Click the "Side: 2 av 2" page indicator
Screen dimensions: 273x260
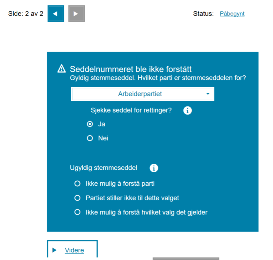coord(26,14)
